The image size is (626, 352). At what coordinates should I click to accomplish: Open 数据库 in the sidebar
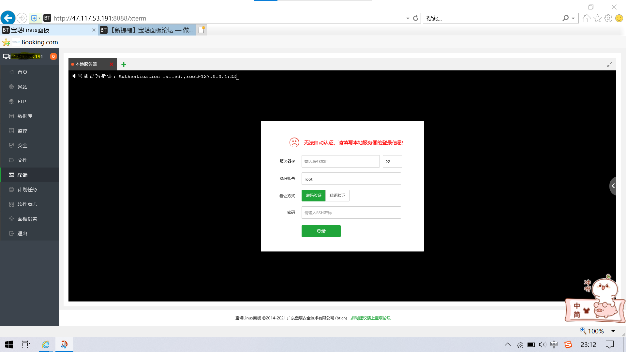(29, 116)
